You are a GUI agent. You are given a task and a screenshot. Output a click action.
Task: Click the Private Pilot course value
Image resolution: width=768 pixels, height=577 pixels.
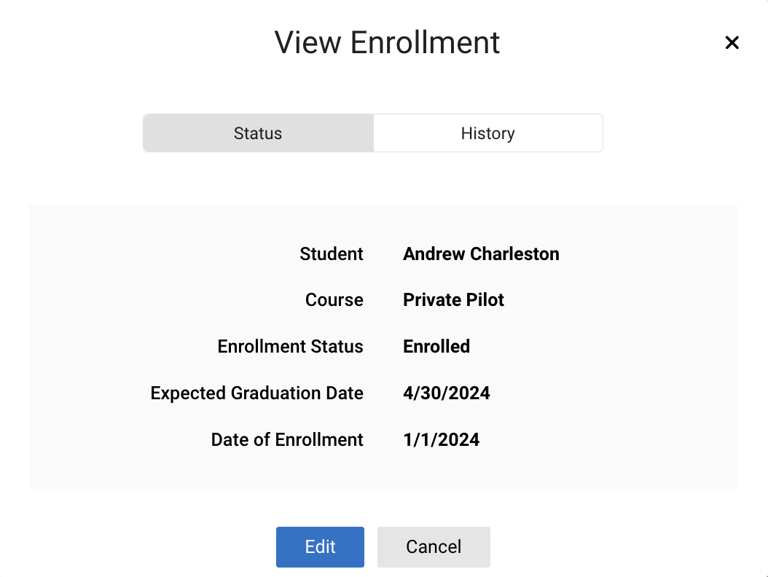tap(453, 300)
